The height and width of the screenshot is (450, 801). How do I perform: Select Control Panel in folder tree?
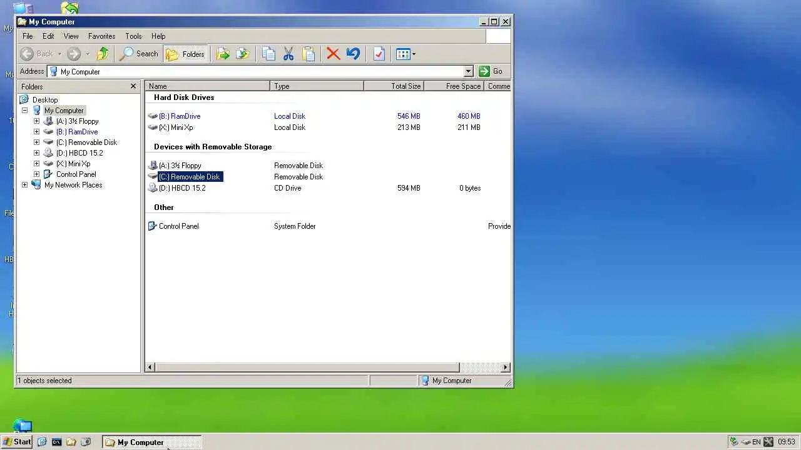[76, 174]
